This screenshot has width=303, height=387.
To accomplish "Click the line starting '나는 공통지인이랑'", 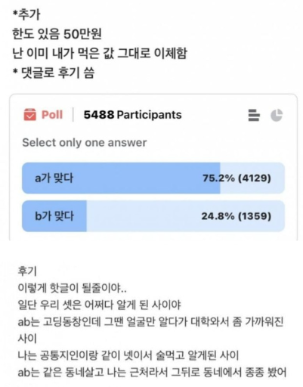I will coord(128,355).
